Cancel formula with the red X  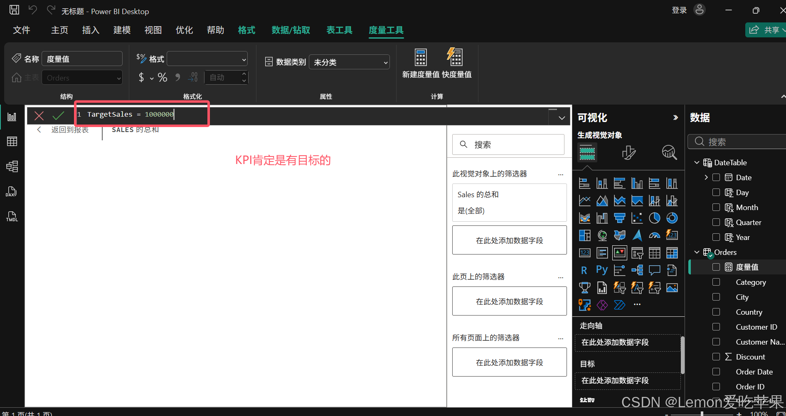pos(39,115)
